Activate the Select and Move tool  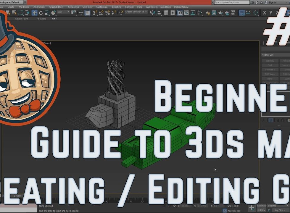34,12
